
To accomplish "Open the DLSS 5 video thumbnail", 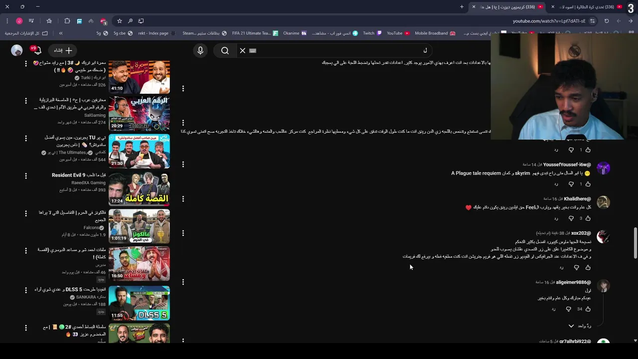I will click(x=139, y=303).
